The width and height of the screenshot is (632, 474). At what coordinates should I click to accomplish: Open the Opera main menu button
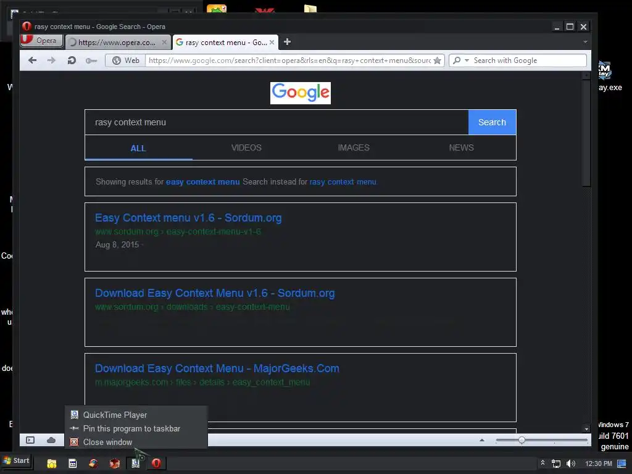tap(41, 41)
